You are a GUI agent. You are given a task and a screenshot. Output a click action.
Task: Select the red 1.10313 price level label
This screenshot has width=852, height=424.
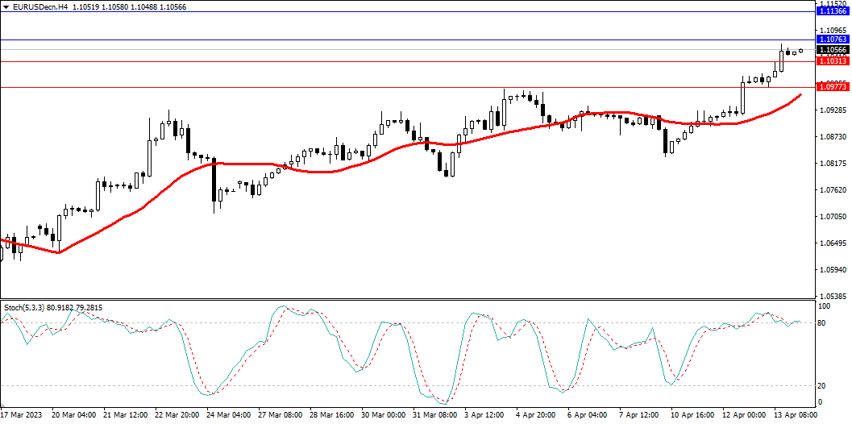834,61
